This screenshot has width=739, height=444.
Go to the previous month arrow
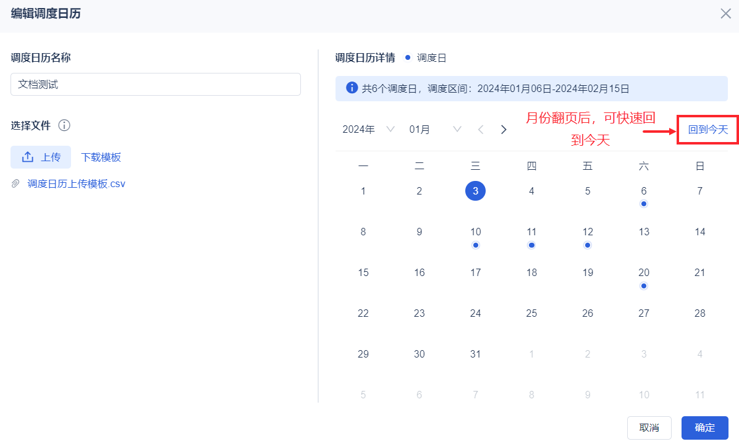point(481,130)
